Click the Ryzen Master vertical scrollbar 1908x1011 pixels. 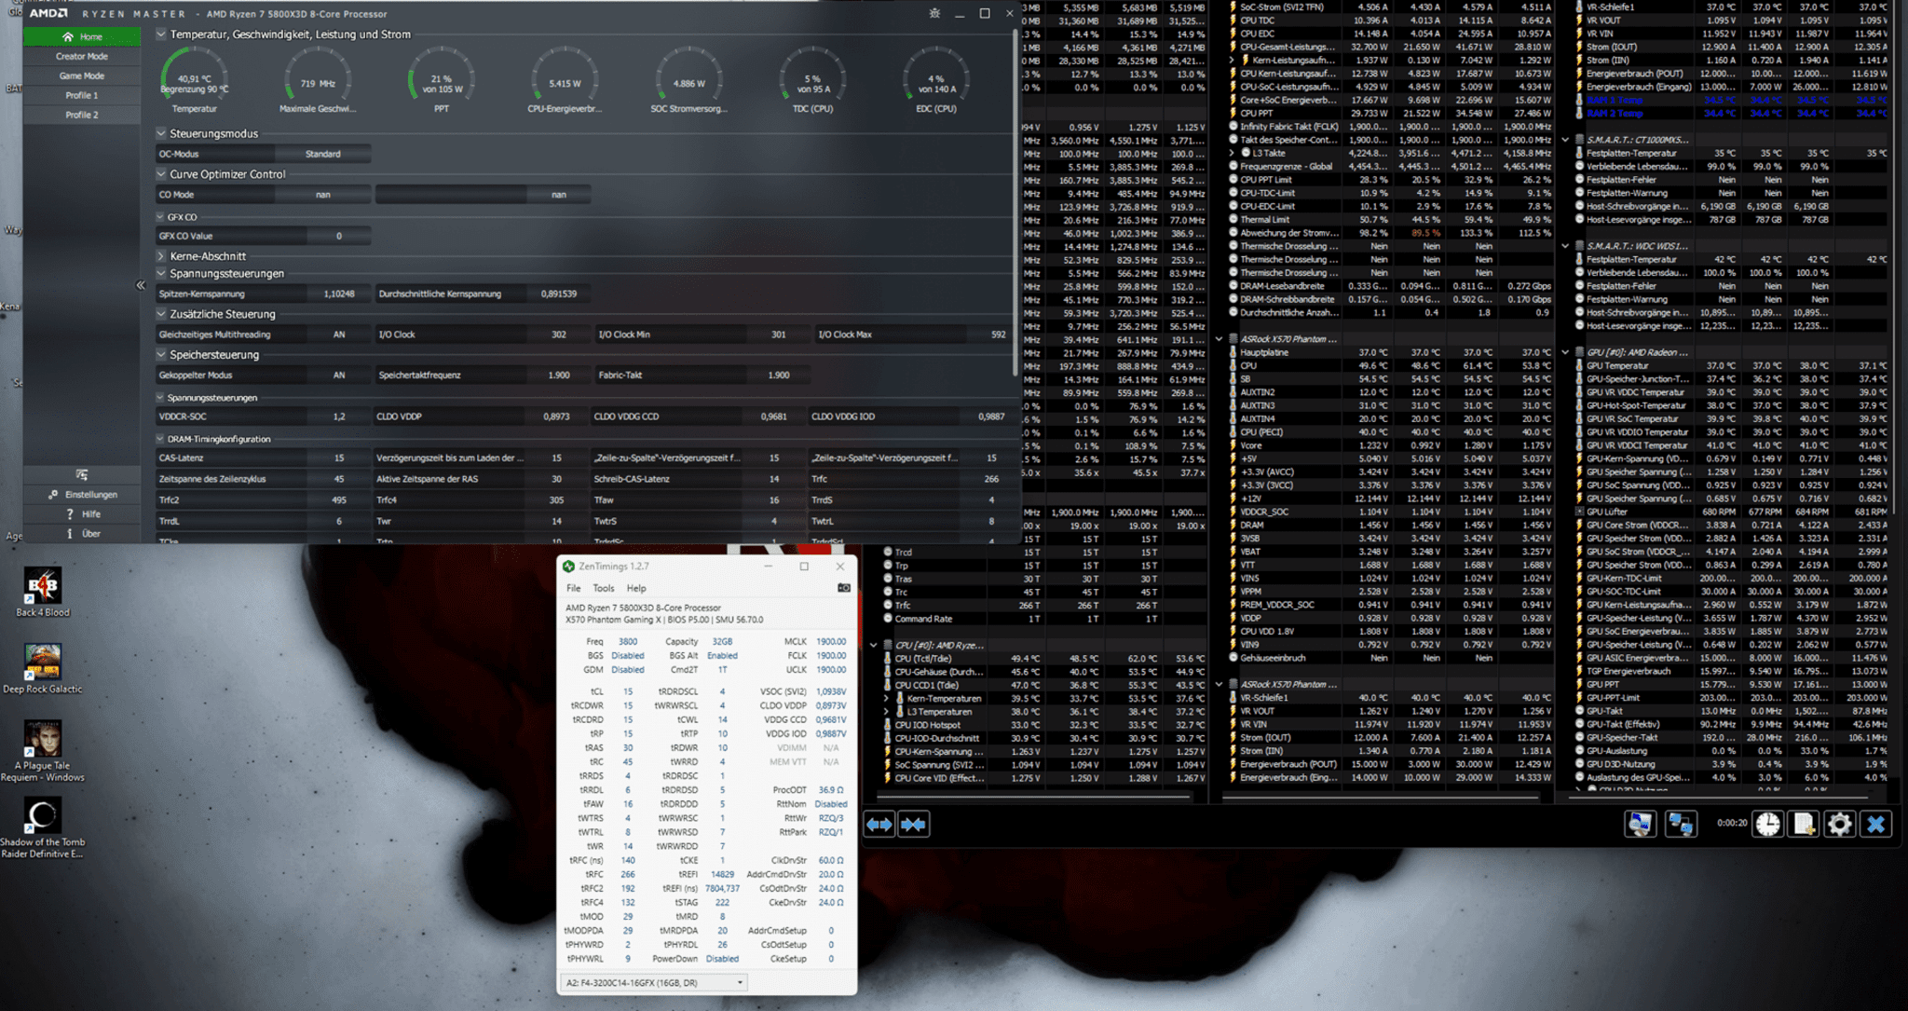1015,203
